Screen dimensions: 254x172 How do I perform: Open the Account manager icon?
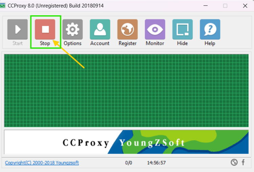coord(100,29)
